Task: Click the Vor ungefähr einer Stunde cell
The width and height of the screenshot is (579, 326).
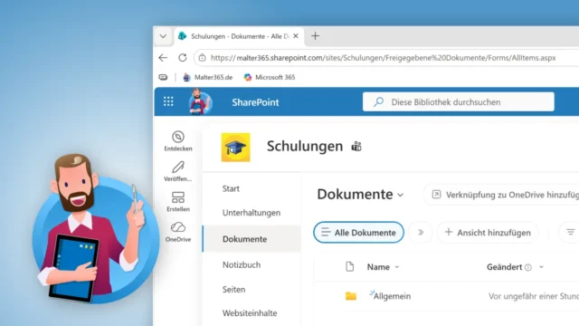Action: click(x=534, y=296)
